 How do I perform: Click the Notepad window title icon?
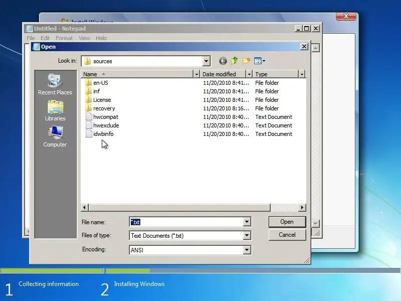(x=29, y=29)
